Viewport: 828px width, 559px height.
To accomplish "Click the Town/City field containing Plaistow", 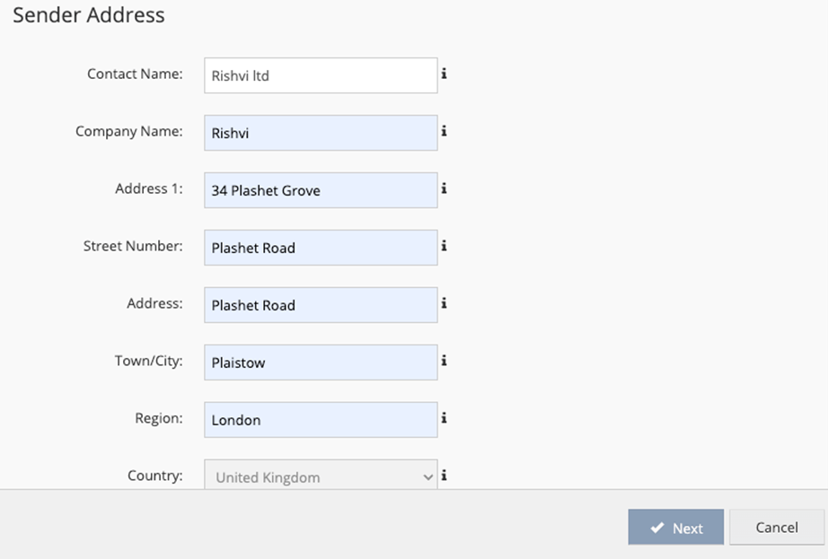I will tap(321, 362).
